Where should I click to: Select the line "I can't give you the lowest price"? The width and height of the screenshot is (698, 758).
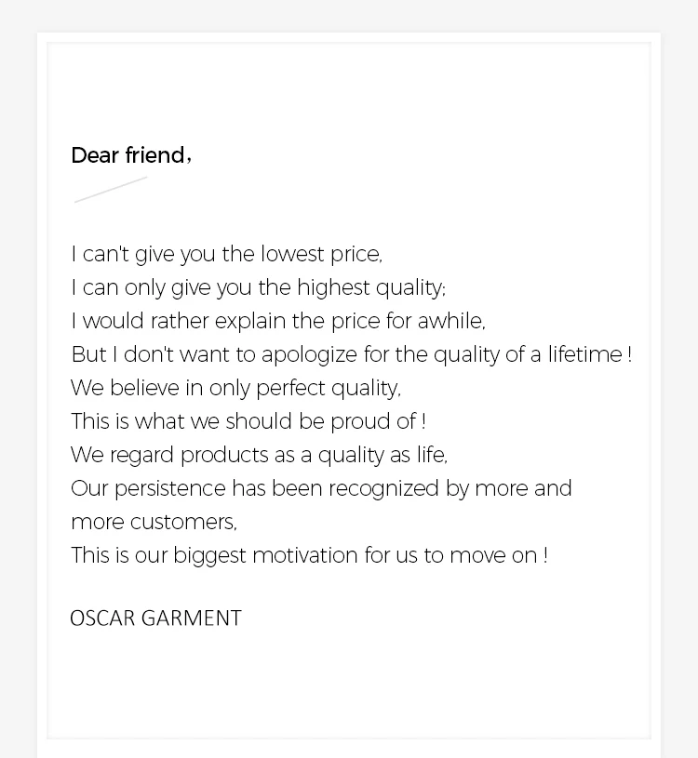(226, 254)
